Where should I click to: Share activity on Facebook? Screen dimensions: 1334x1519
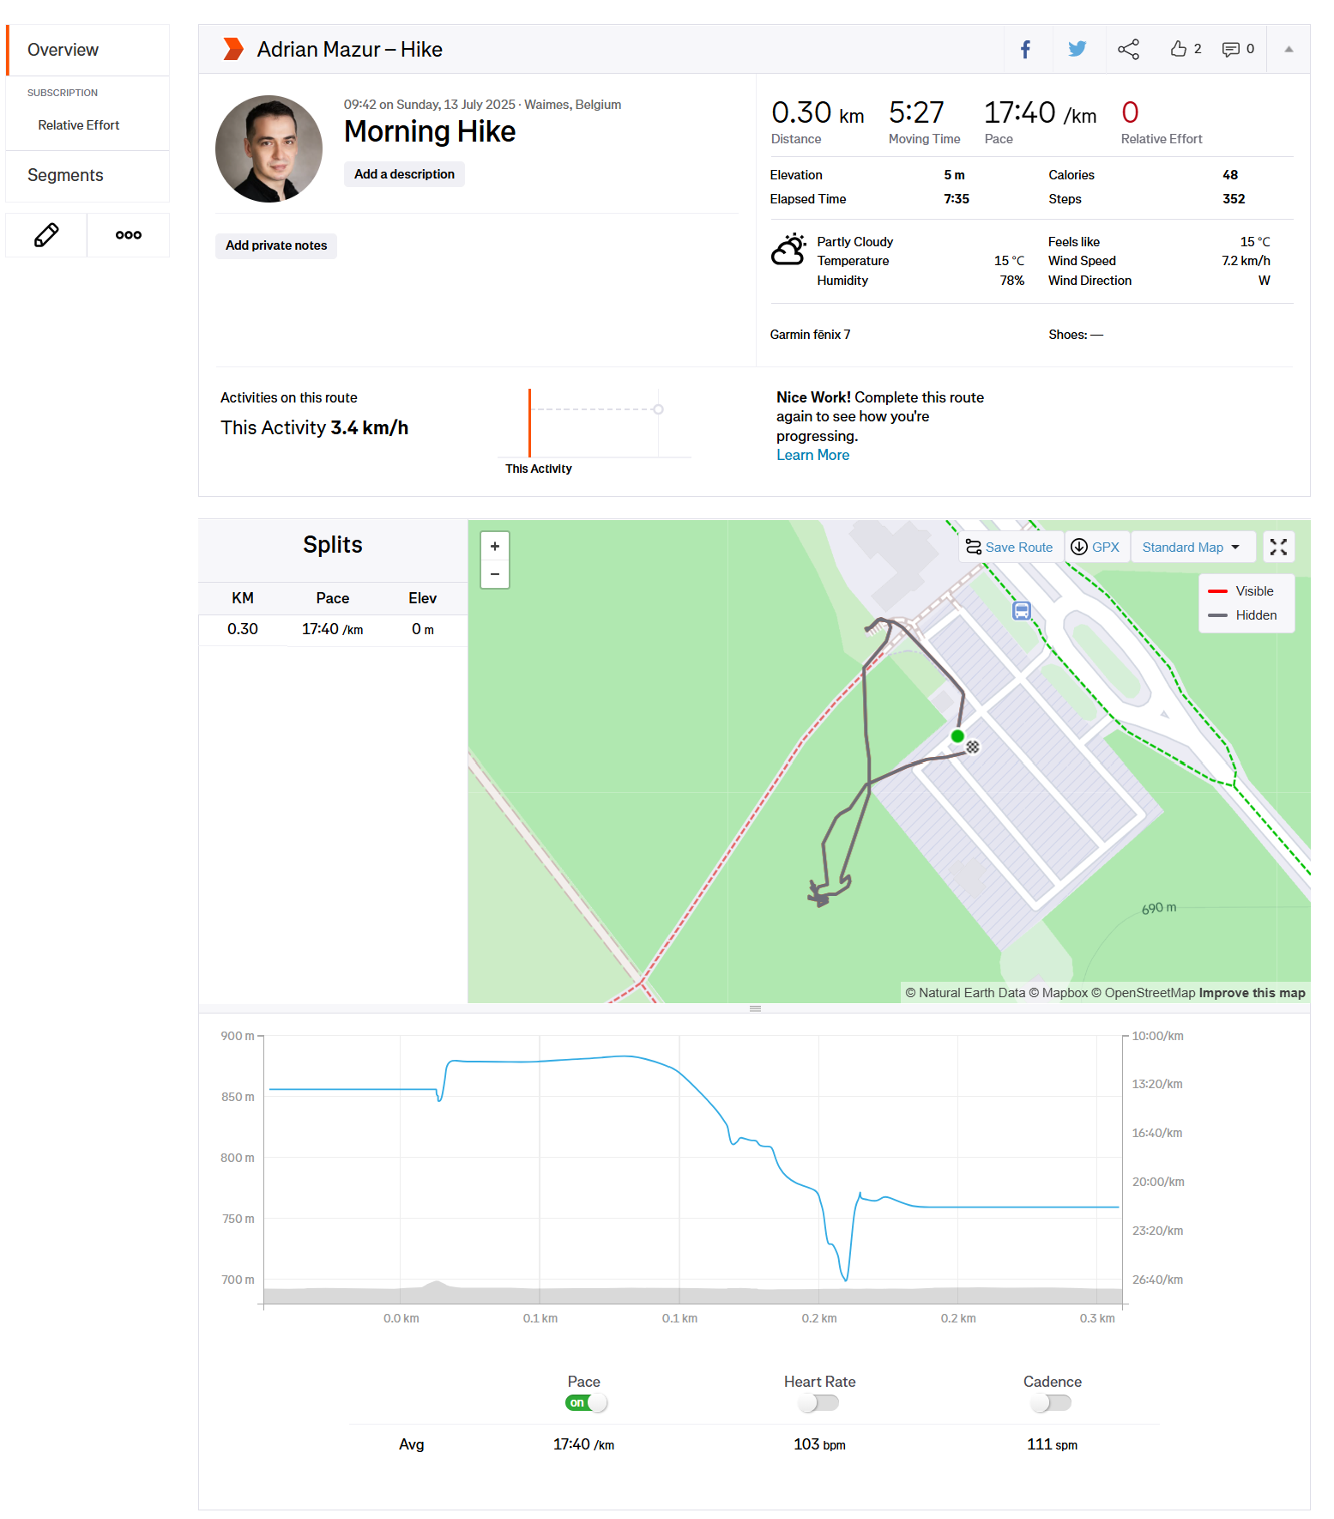click(1025, 50)
